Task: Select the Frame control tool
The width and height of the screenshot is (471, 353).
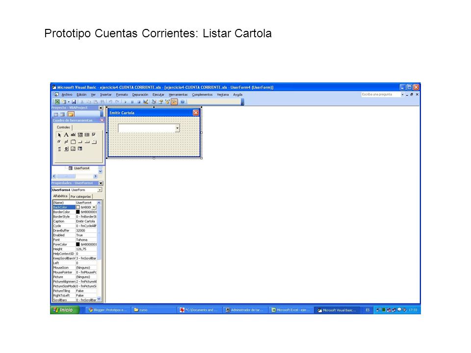Action: point(73,142)
